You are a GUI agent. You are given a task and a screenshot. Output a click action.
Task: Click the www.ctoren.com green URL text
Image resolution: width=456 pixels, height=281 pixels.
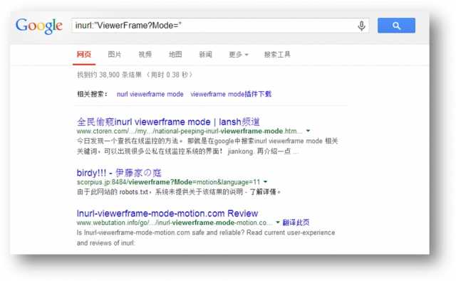(x=190, y=131)
